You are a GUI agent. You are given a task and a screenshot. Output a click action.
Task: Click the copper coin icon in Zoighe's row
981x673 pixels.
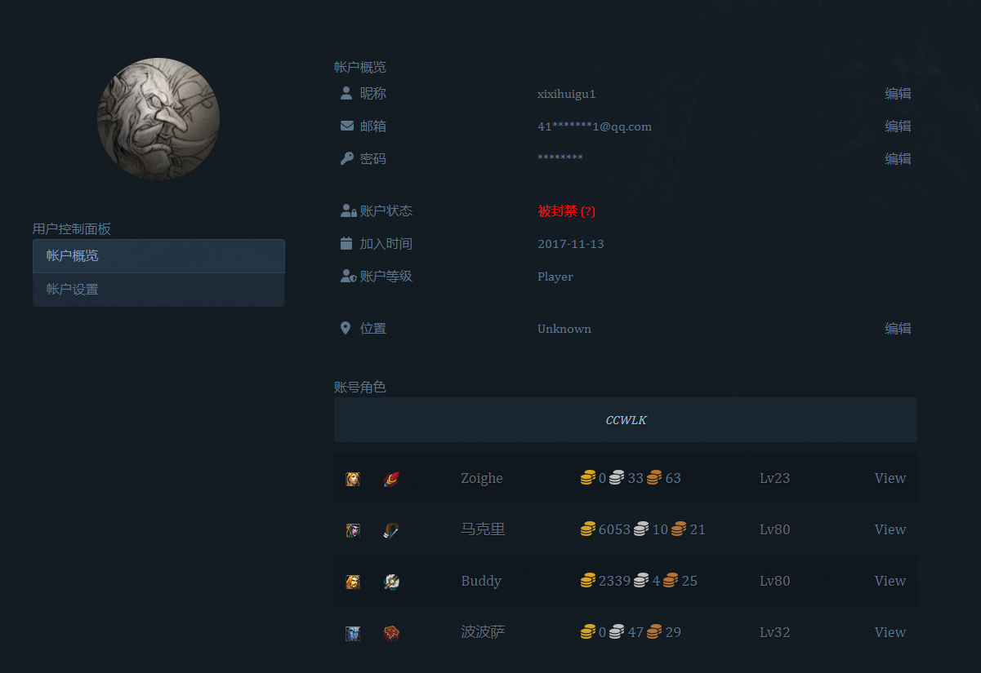point(654,479)
